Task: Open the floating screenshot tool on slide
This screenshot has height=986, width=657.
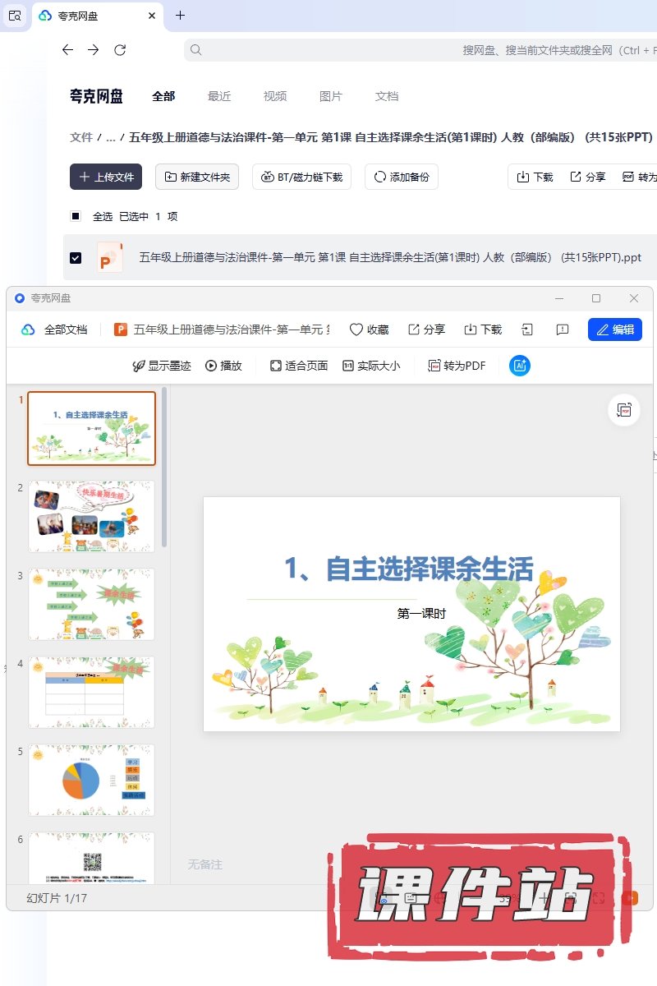Action: [624, 410]
